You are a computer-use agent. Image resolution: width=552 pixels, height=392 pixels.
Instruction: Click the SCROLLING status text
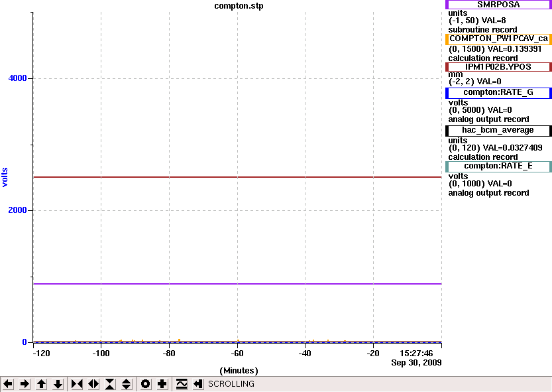[231, 384]
